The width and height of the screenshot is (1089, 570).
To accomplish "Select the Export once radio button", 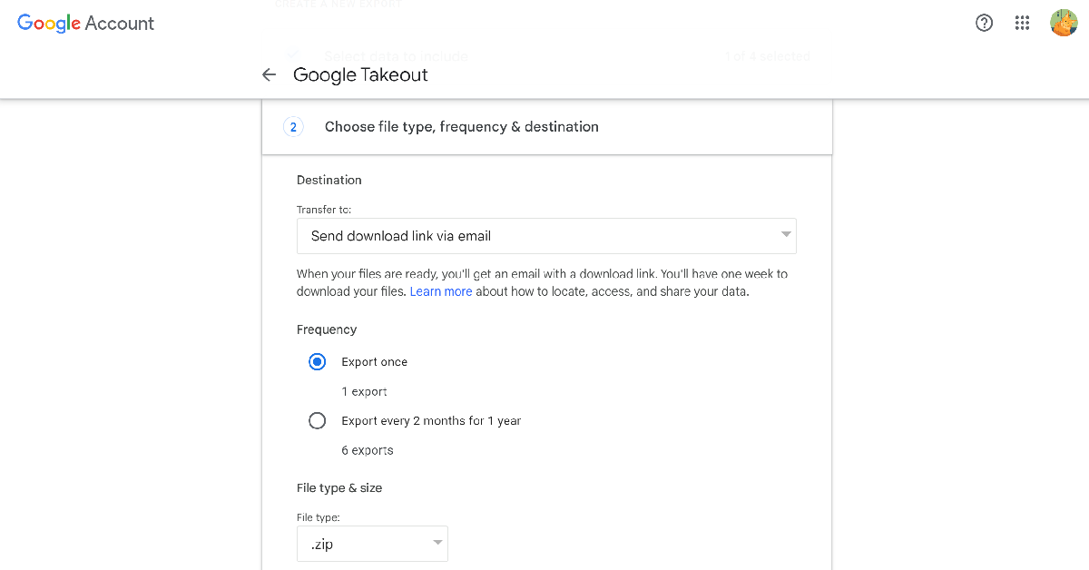I will [317, 362].
